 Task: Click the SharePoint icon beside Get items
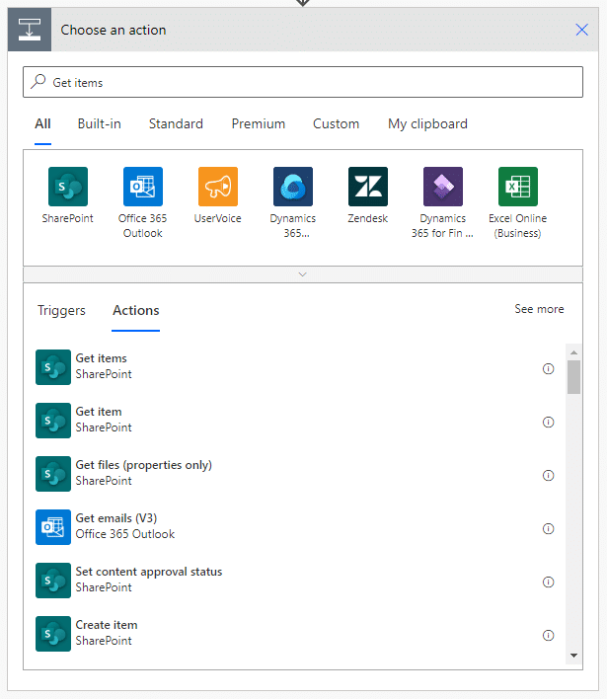53,367
